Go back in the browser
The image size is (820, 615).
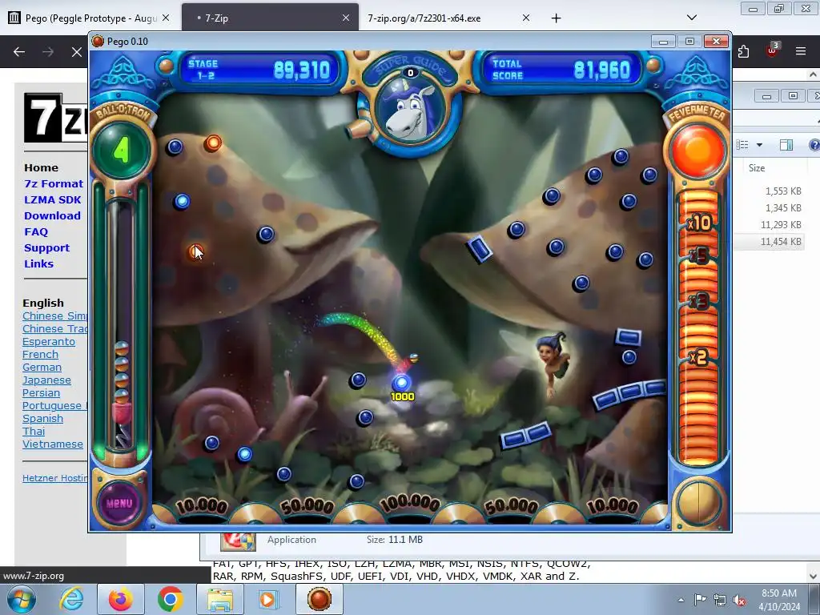19,52
